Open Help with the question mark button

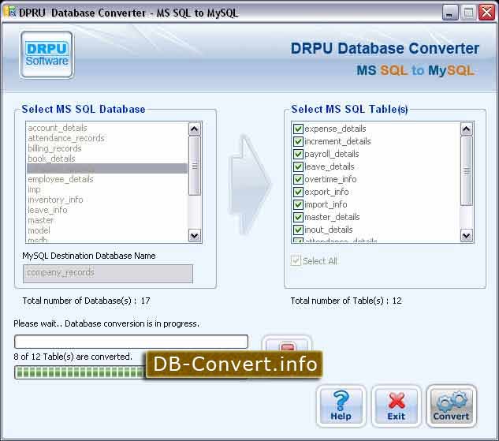[341, 406]
